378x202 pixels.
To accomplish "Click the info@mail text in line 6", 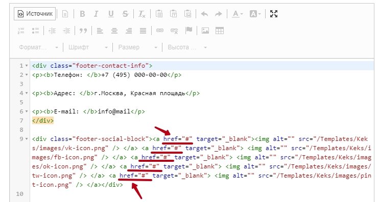I will 114,111.
